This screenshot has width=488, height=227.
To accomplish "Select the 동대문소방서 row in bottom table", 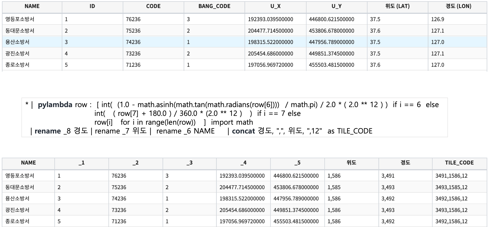I will 245,187.
